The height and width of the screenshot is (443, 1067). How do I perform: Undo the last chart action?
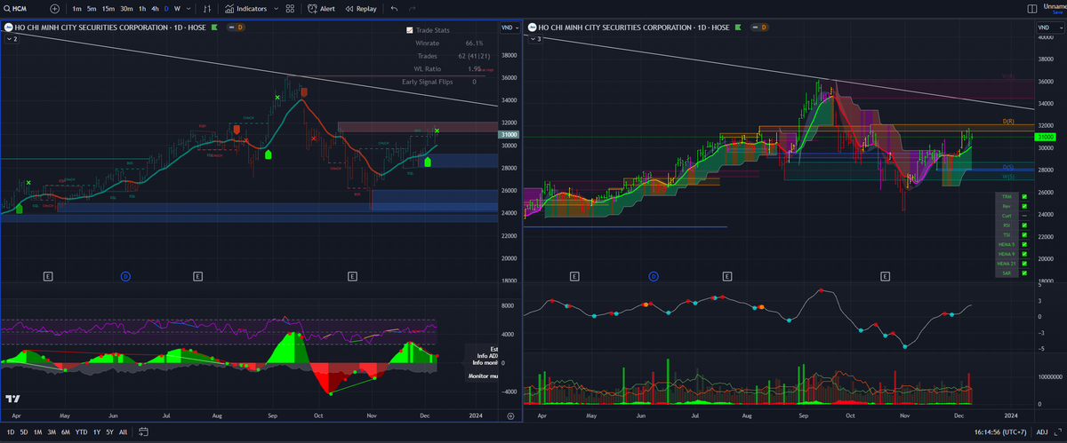395,8
